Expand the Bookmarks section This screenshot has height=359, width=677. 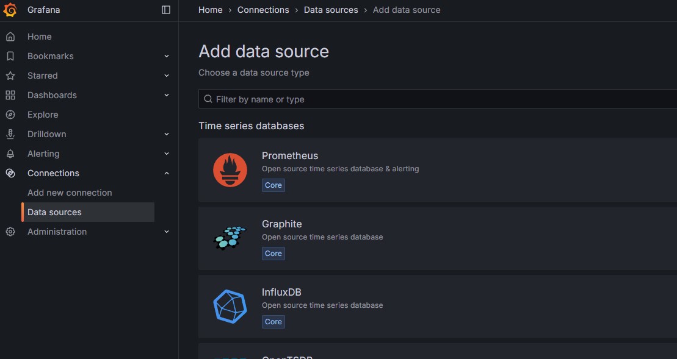(x=166, y=55)
